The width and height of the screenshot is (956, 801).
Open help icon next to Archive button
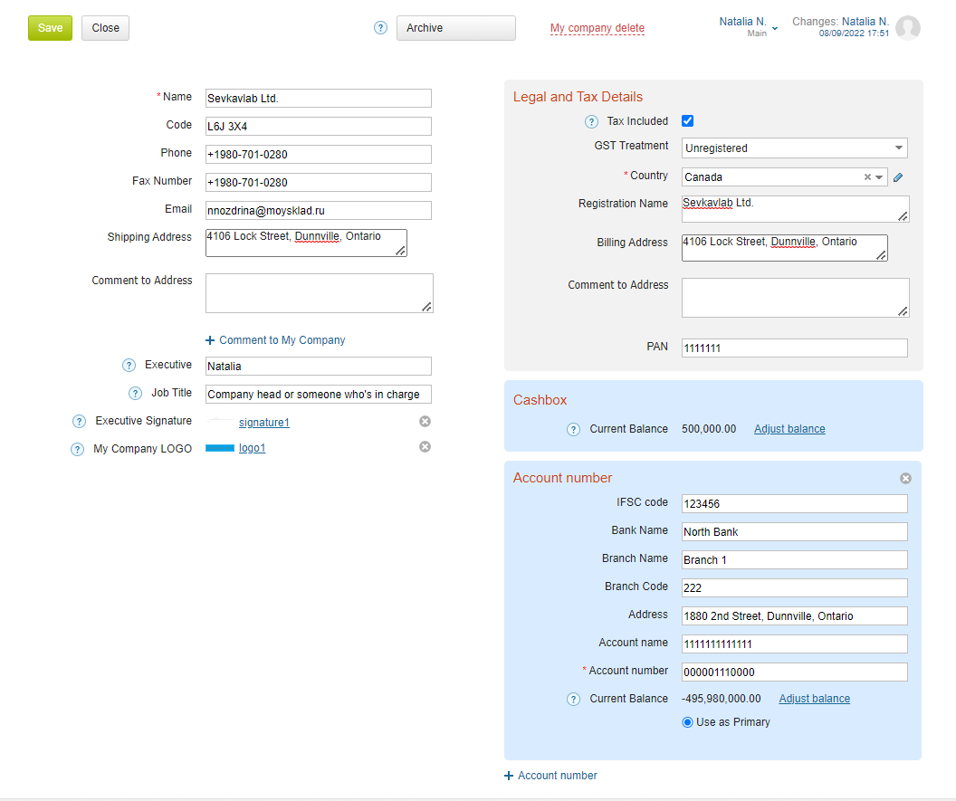380,28
